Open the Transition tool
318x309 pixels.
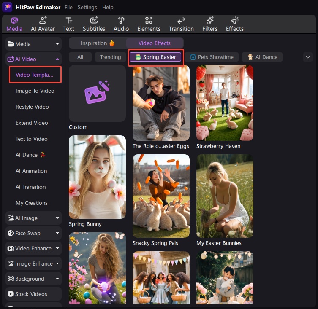point(181,24)
